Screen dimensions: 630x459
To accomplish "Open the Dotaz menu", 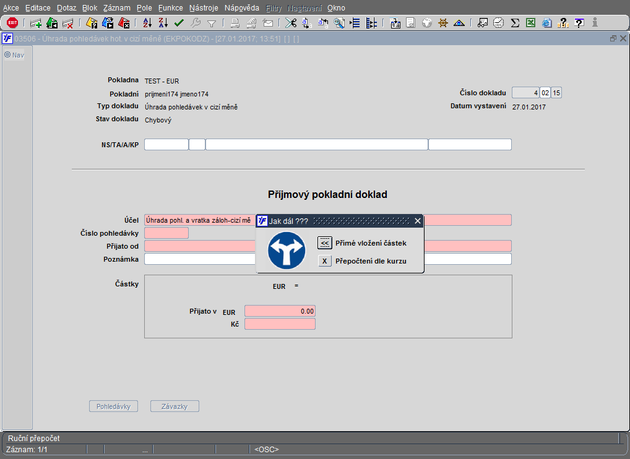I will (66, 8).
